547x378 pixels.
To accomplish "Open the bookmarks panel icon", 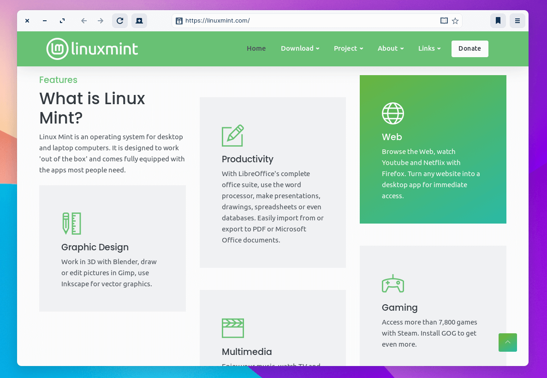I will point(498,21).
